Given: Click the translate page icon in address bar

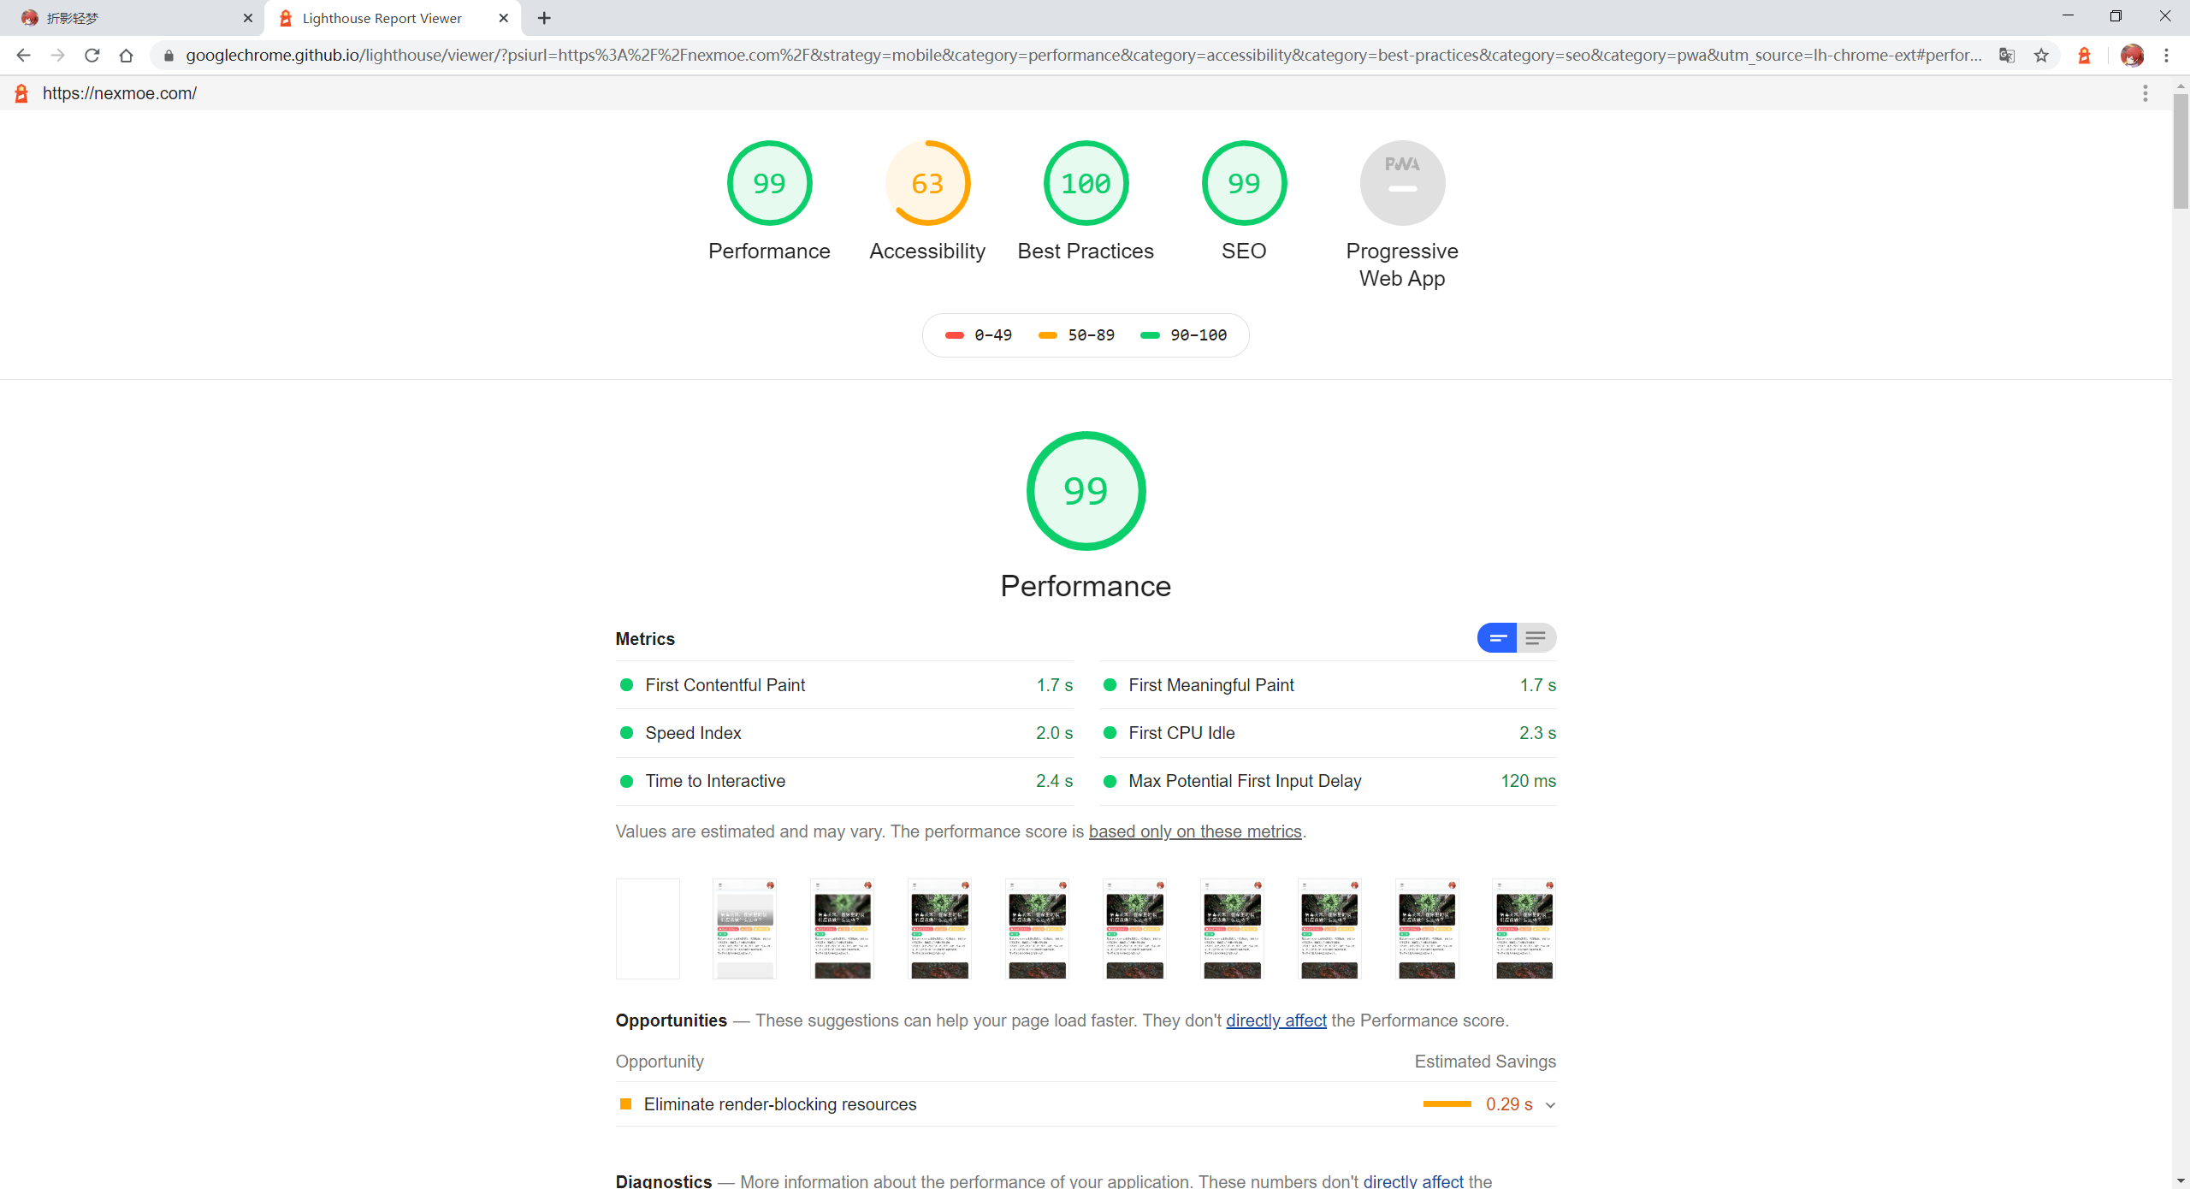Looking at the screenshot, I should coord(2007,56).
